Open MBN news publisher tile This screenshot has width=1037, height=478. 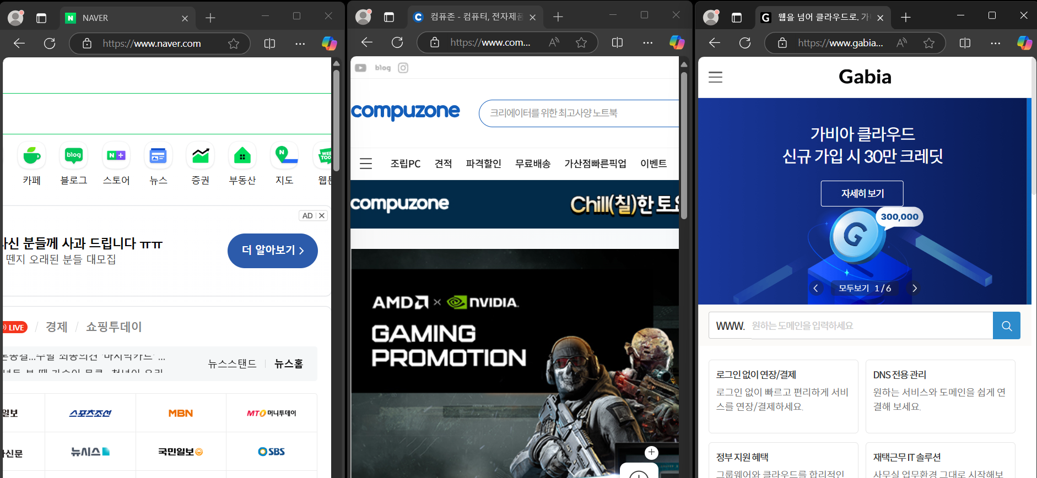coord(181,413)
